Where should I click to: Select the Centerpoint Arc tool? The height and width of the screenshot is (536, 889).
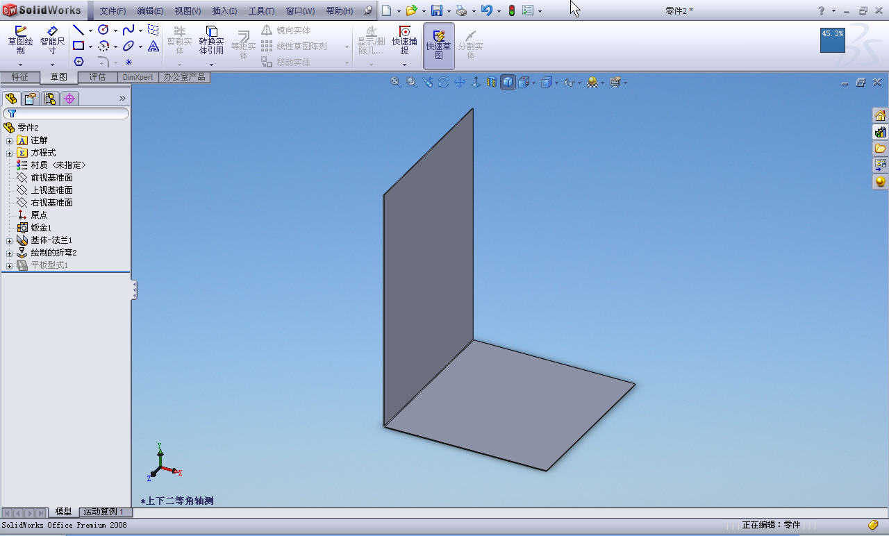tap(103, 46)
